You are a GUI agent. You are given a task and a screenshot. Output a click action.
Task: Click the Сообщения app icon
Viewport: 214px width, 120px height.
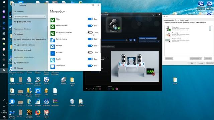(x=53, y=67)
